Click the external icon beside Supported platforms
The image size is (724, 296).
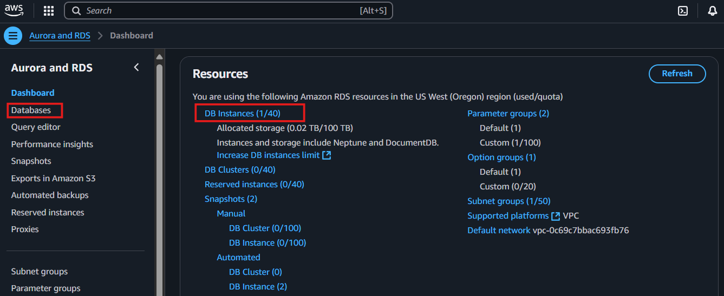556,216
